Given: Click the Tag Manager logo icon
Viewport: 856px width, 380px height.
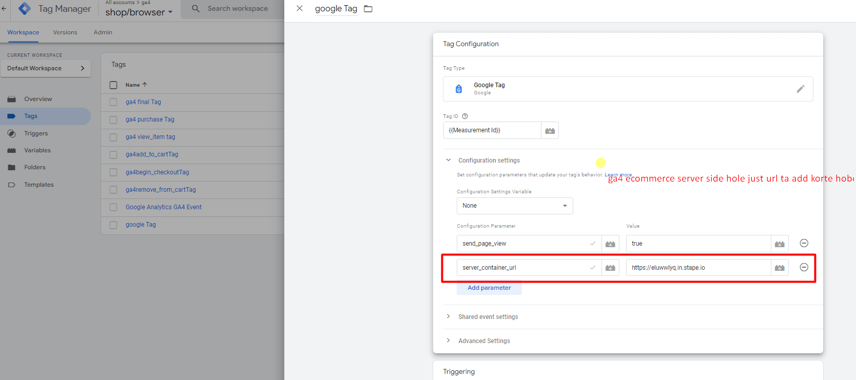Looking at the screenshot, I should tap(24, 8).
